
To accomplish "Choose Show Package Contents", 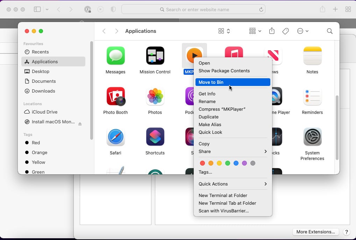I will point(233,71).
